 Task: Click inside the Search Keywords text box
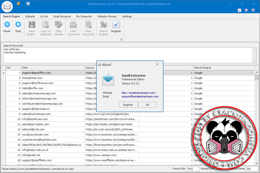click(x=128, y=55)
